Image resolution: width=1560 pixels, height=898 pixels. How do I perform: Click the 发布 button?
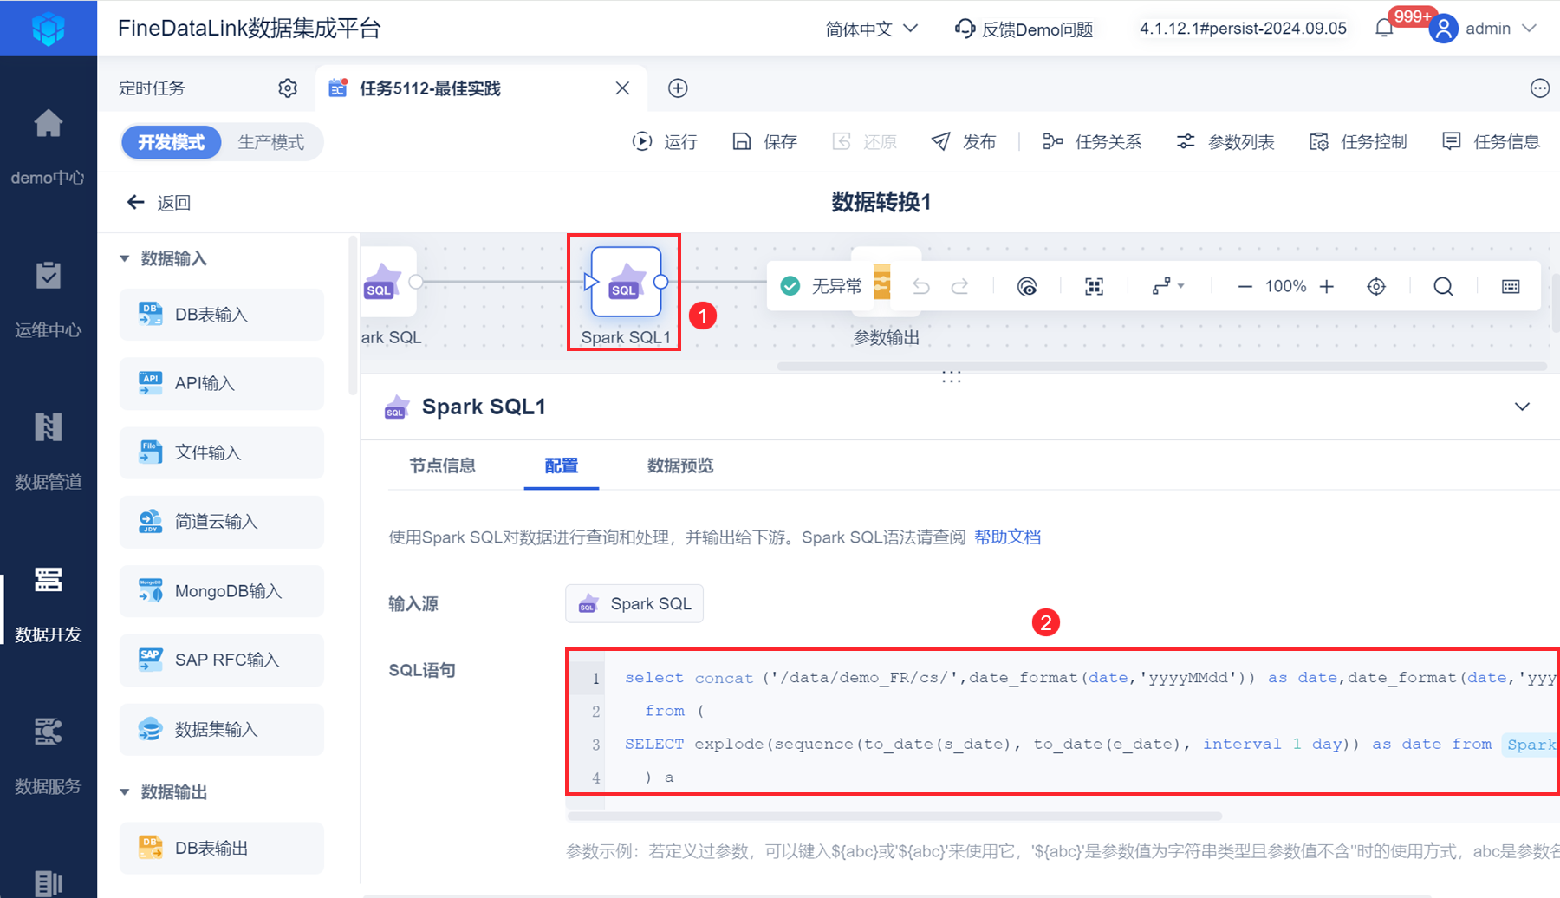[964, 141]
